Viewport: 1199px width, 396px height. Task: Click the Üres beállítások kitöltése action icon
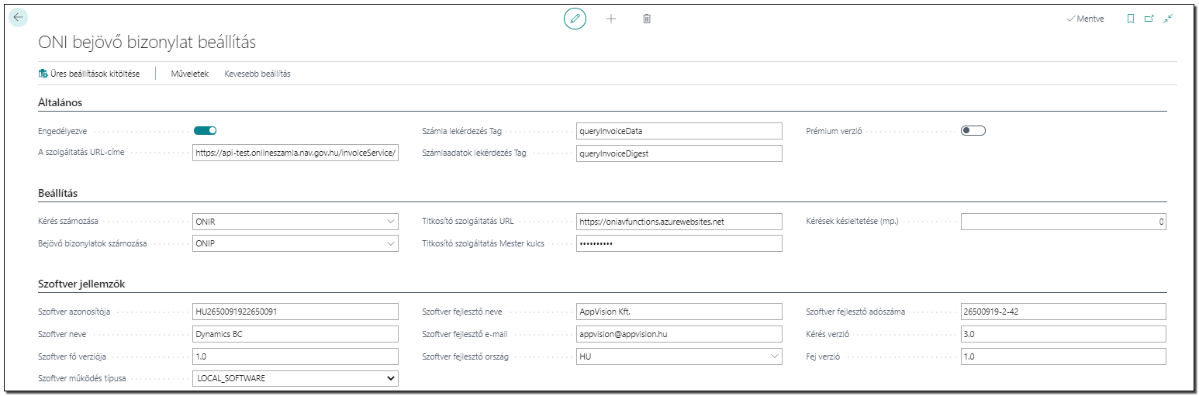(43, 74)
